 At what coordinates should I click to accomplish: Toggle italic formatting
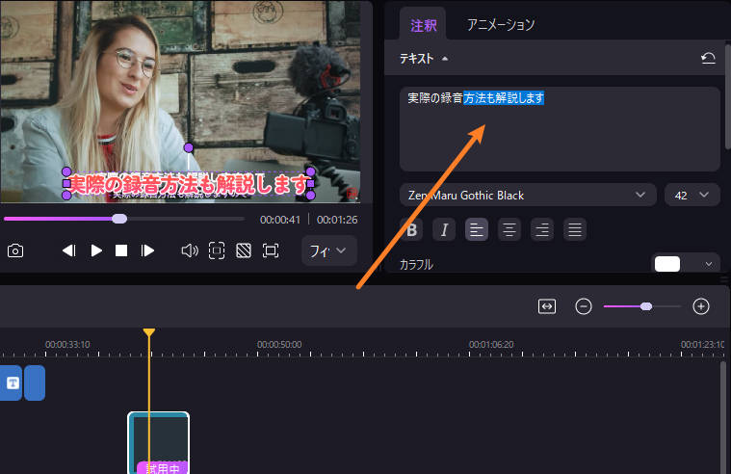(444, 229)
